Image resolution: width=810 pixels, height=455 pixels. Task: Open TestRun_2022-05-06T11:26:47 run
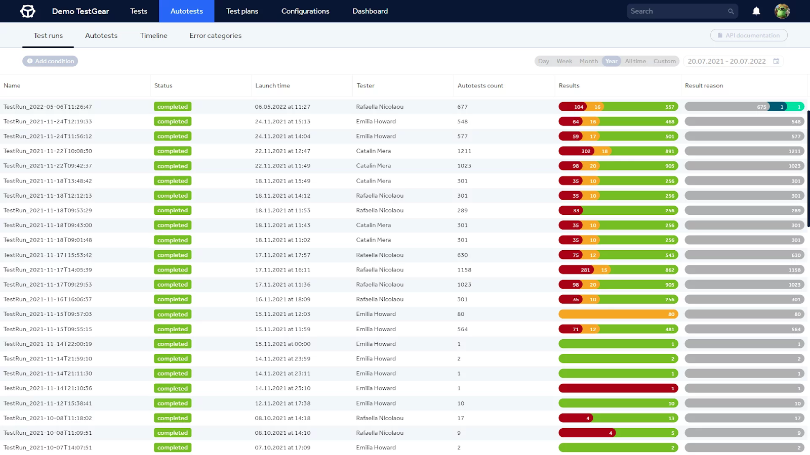click(48, 107)
